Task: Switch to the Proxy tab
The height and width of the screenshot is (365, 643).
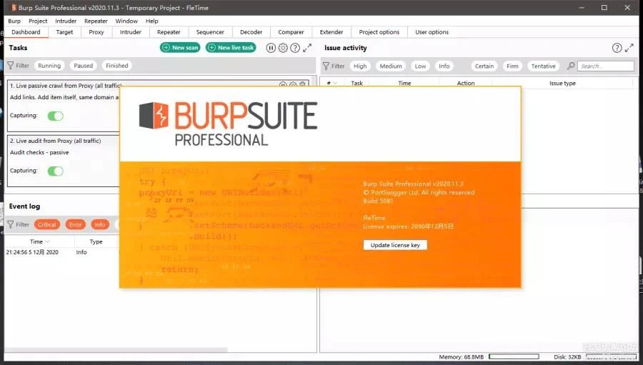Action: point(96,32)
